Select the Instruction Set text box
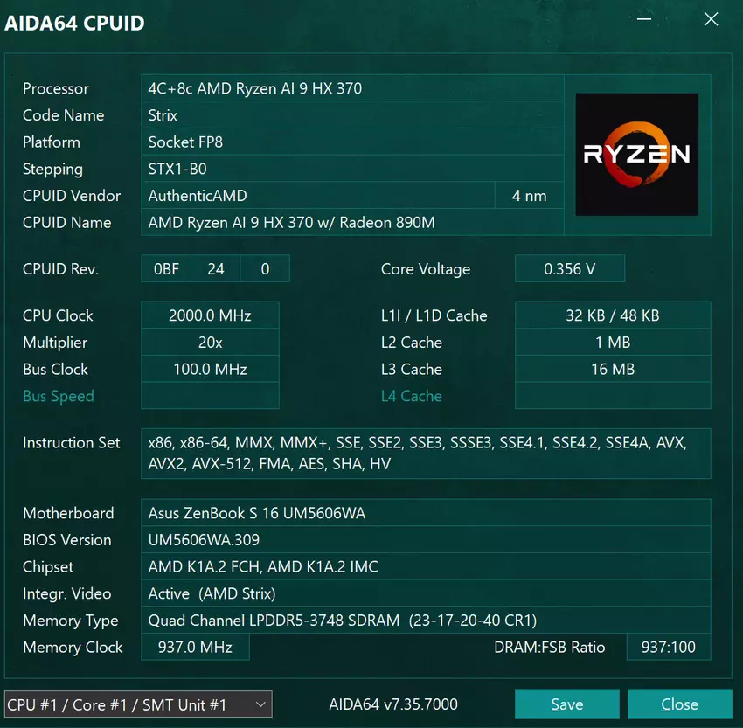 tap(426, 454)
